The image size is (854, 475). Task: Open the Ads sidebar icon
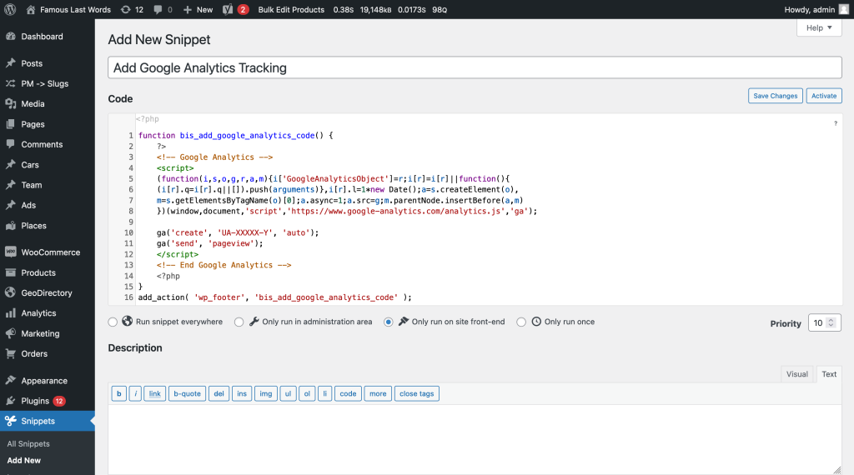[x=10, y=205]
